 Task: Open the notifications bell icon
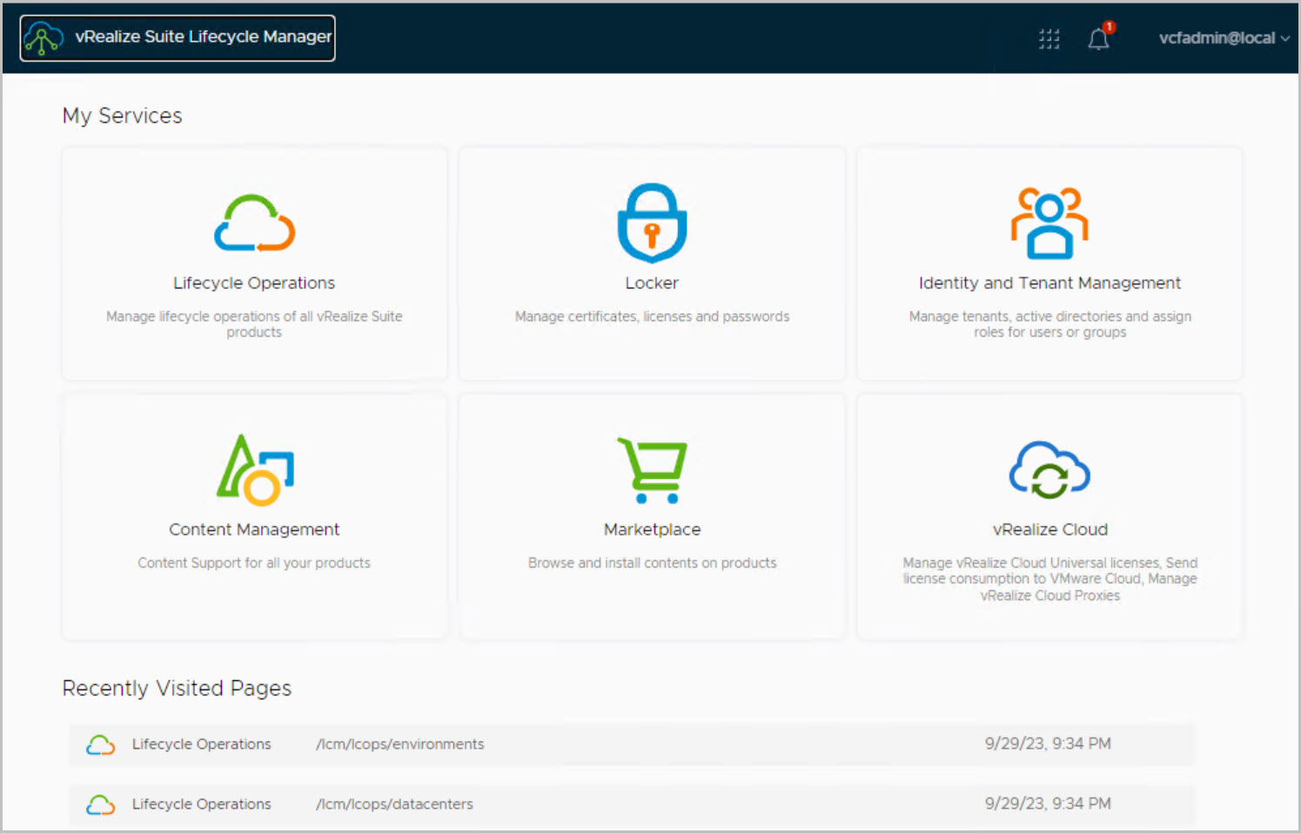click(1098, 38)
